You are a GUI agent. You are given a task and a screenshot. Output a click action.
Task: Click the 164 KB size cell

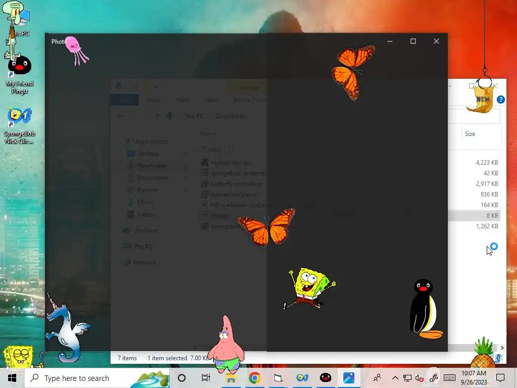pos(489,205)
